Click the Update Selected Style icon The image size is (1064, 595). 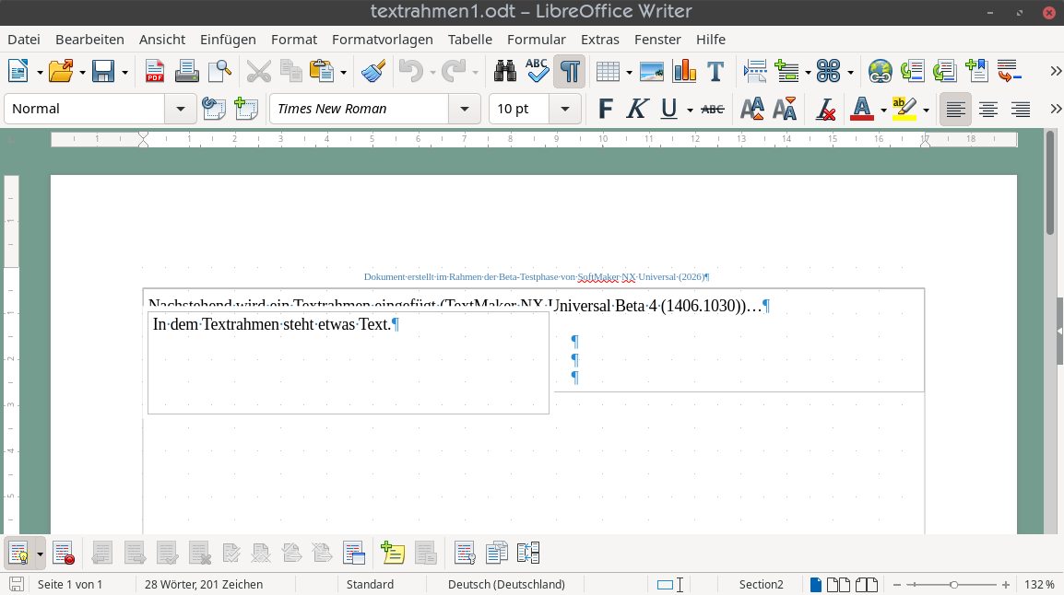pyautogui.click(x=214, y=109)
